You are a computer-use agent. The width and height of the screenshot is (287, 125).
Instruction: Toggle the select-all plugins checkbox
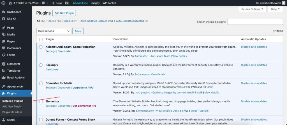[41, 39]
